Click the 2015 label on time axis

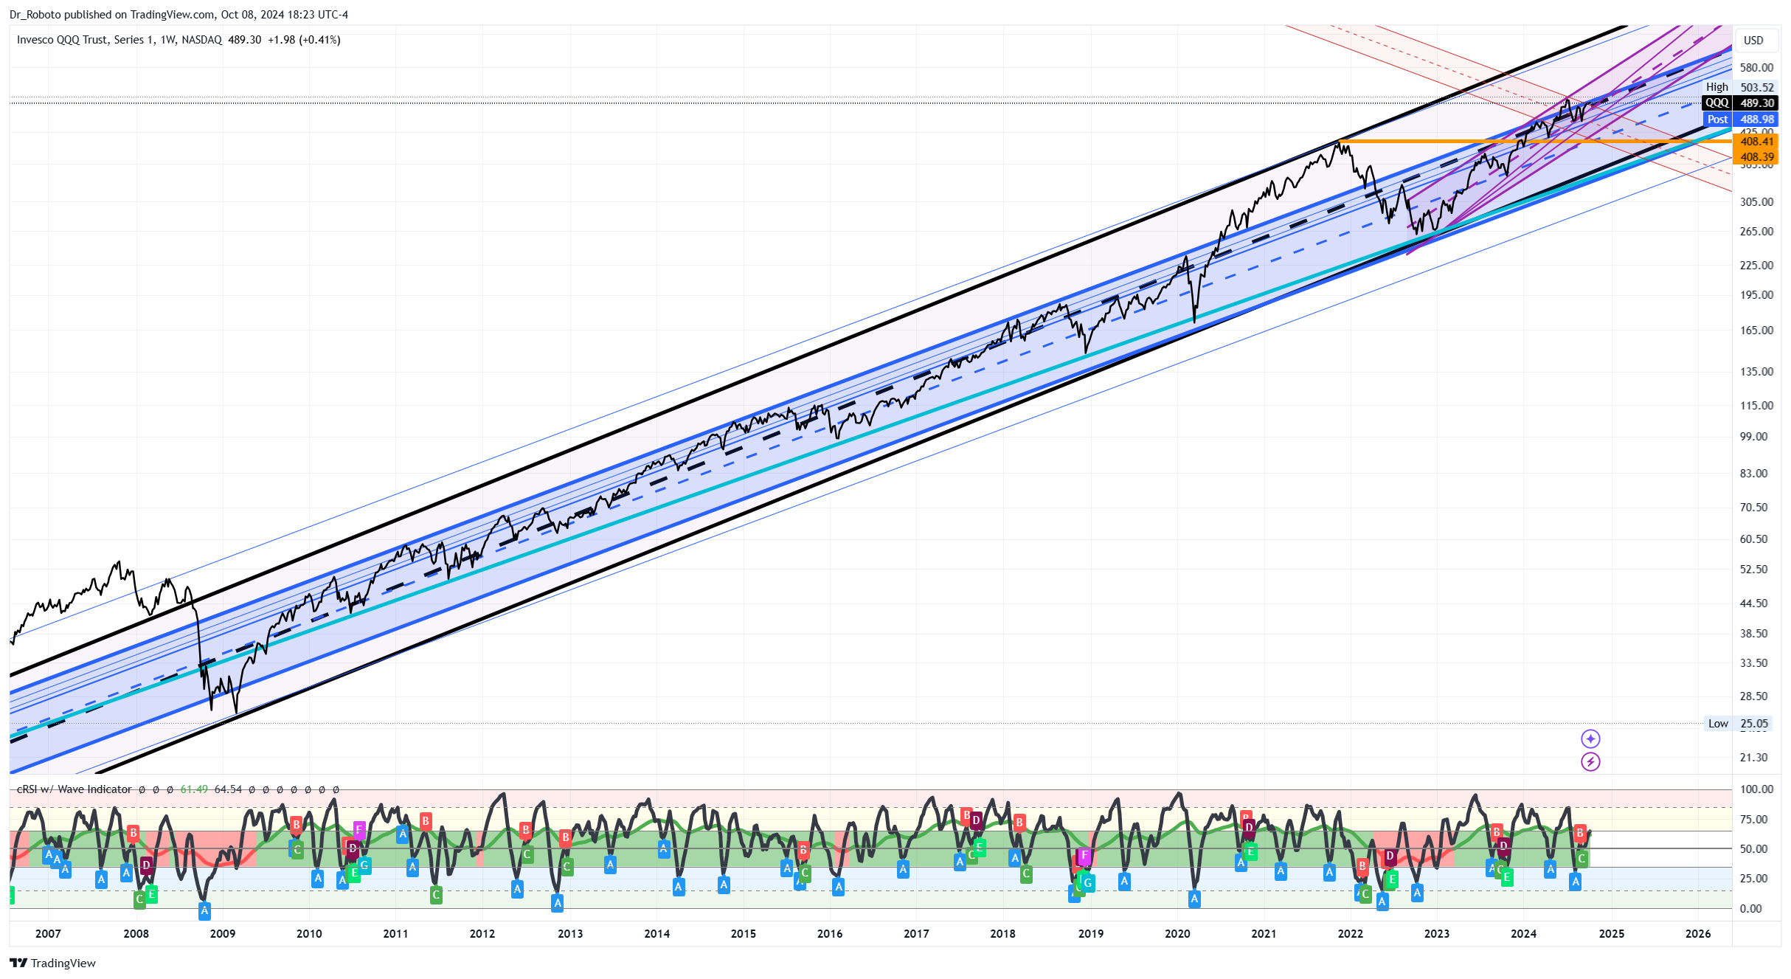[744, 934]
